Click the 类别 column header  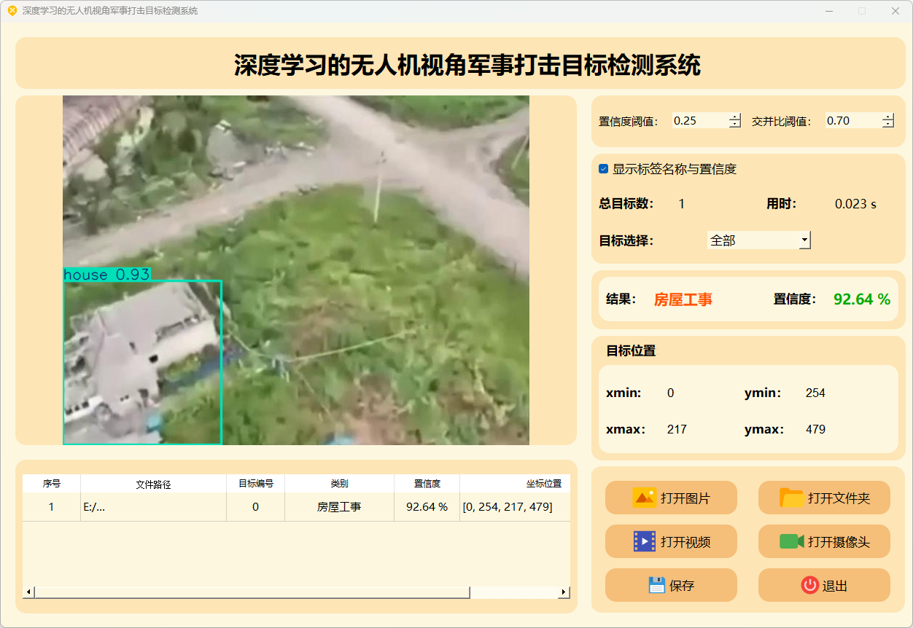339,484
